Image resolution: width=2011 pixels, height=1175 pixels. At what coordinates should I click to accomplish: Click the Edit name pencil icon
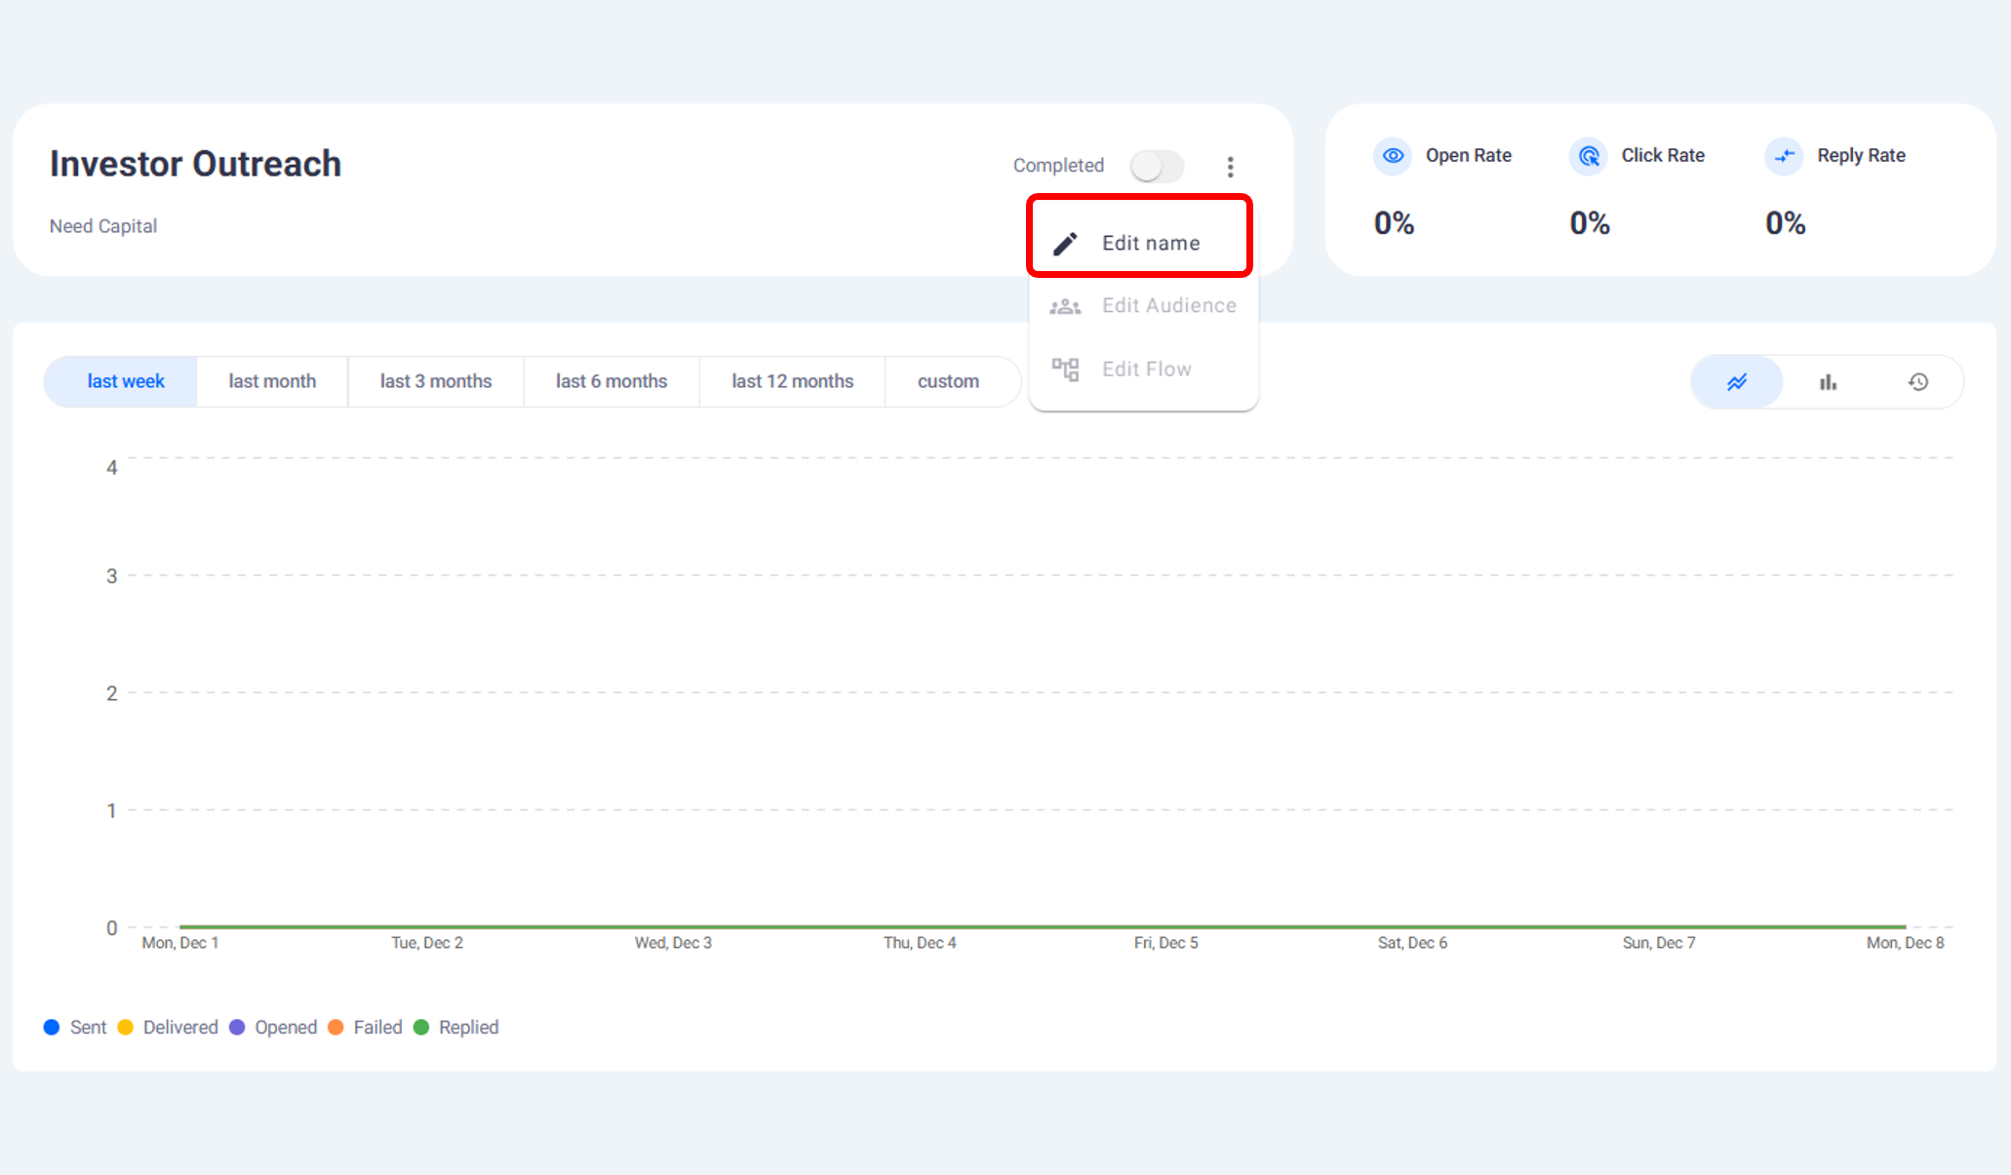pos(1066,243)
